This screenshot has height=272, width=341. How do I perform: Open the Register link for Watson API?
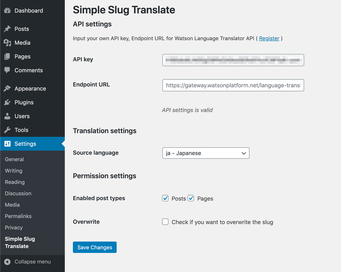269,38
